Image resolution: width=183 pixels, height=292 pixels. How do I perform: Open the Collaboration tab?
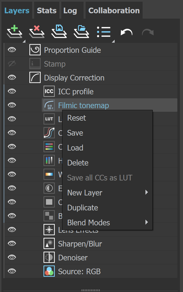(114, 10)
